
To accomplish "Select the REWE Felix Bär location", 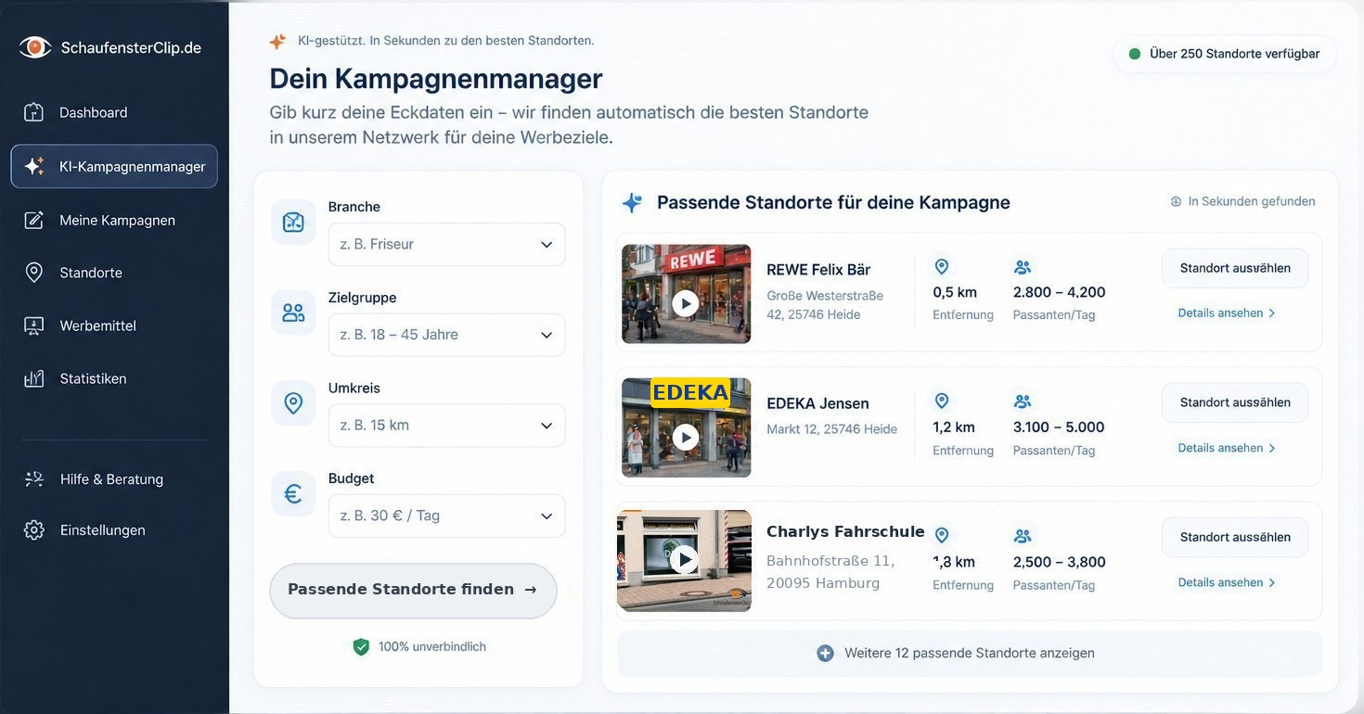I will pyautogui.click(x=1235, y=268).
